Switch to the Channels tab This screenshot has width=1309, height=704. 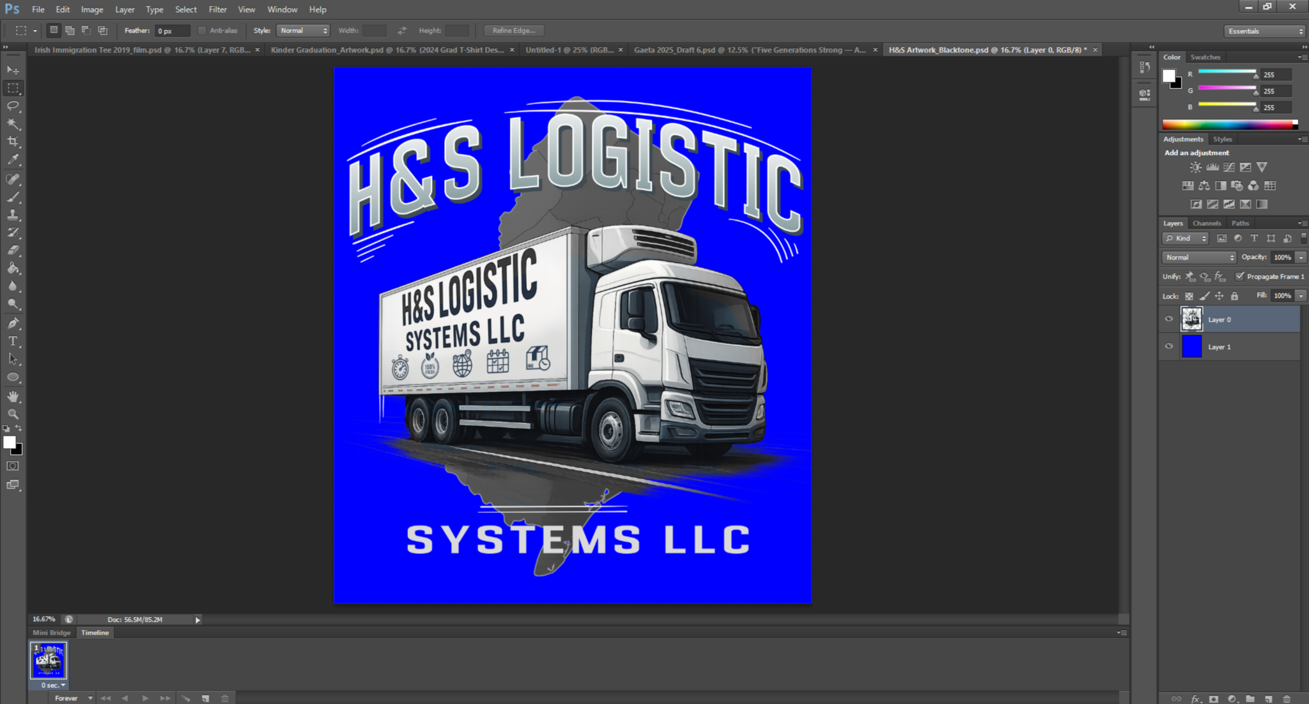[x=1206, y=223]
